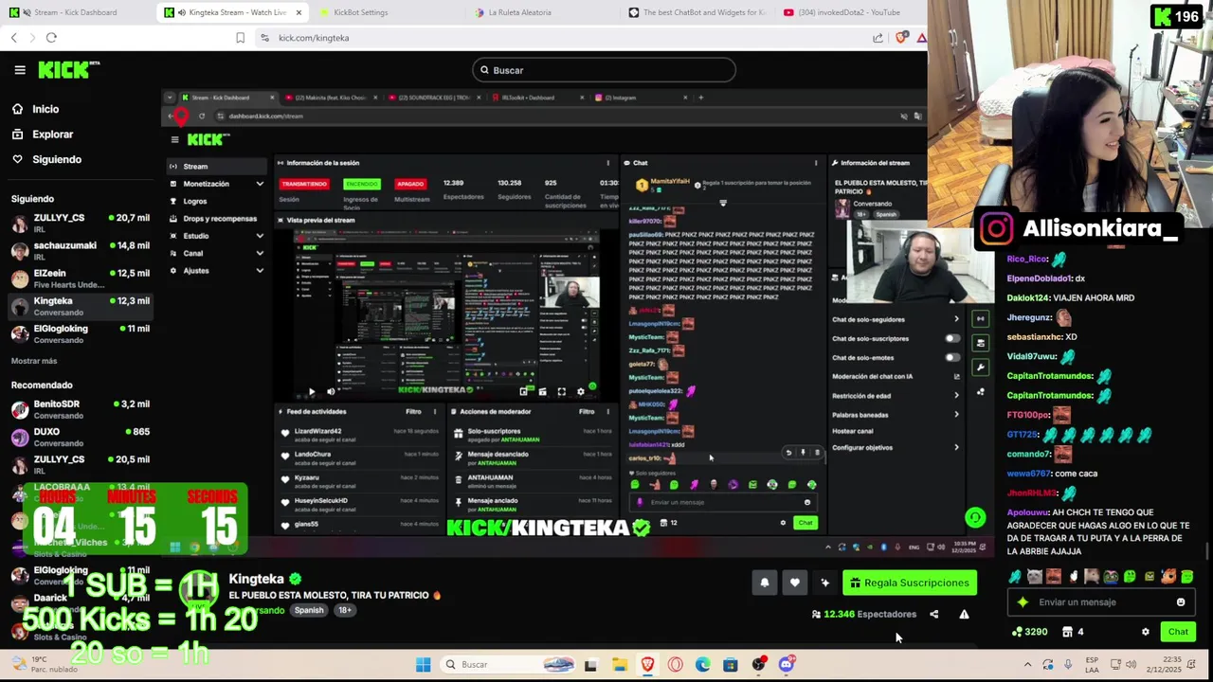This screenshot has height=682, width=1213.
Task: Mute the stream preview volume icon
Action: click(331, 391)
